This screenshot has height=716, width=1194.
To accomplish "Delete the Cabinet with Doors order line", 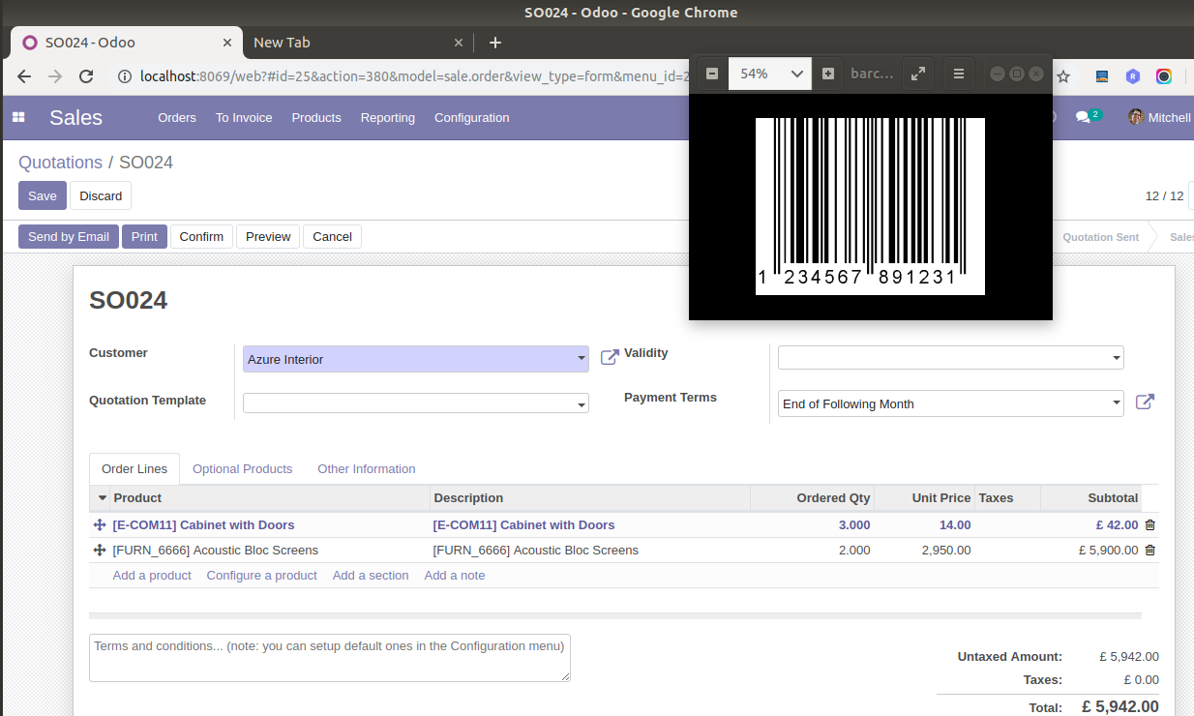I will (x=1149, y=525).
